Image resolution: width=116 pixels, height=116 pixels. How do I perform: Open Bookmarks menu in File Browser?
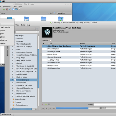7,6
